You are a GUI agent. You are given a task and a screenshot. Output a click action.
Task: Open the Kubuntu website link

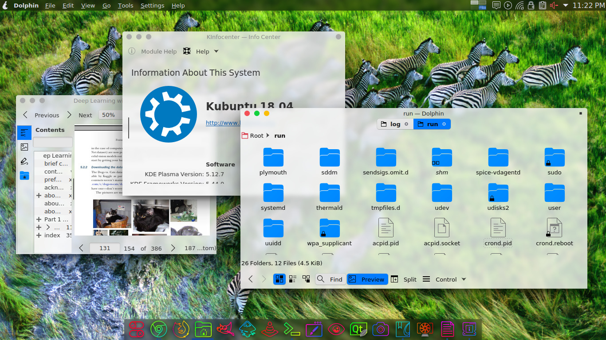pyautogui.click(x=223, y=123)
